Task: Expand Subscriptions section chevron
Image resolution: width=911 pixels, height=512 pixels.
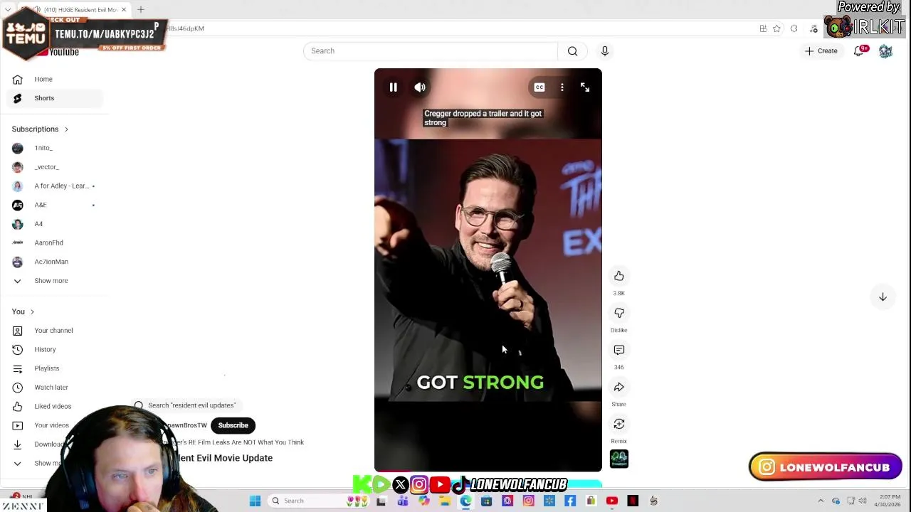Action: point(66,129)
